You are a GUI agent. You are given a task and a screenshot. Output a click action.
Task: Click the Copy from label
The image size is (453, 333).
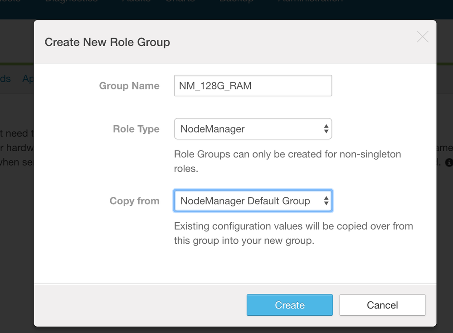pos(134,201)
